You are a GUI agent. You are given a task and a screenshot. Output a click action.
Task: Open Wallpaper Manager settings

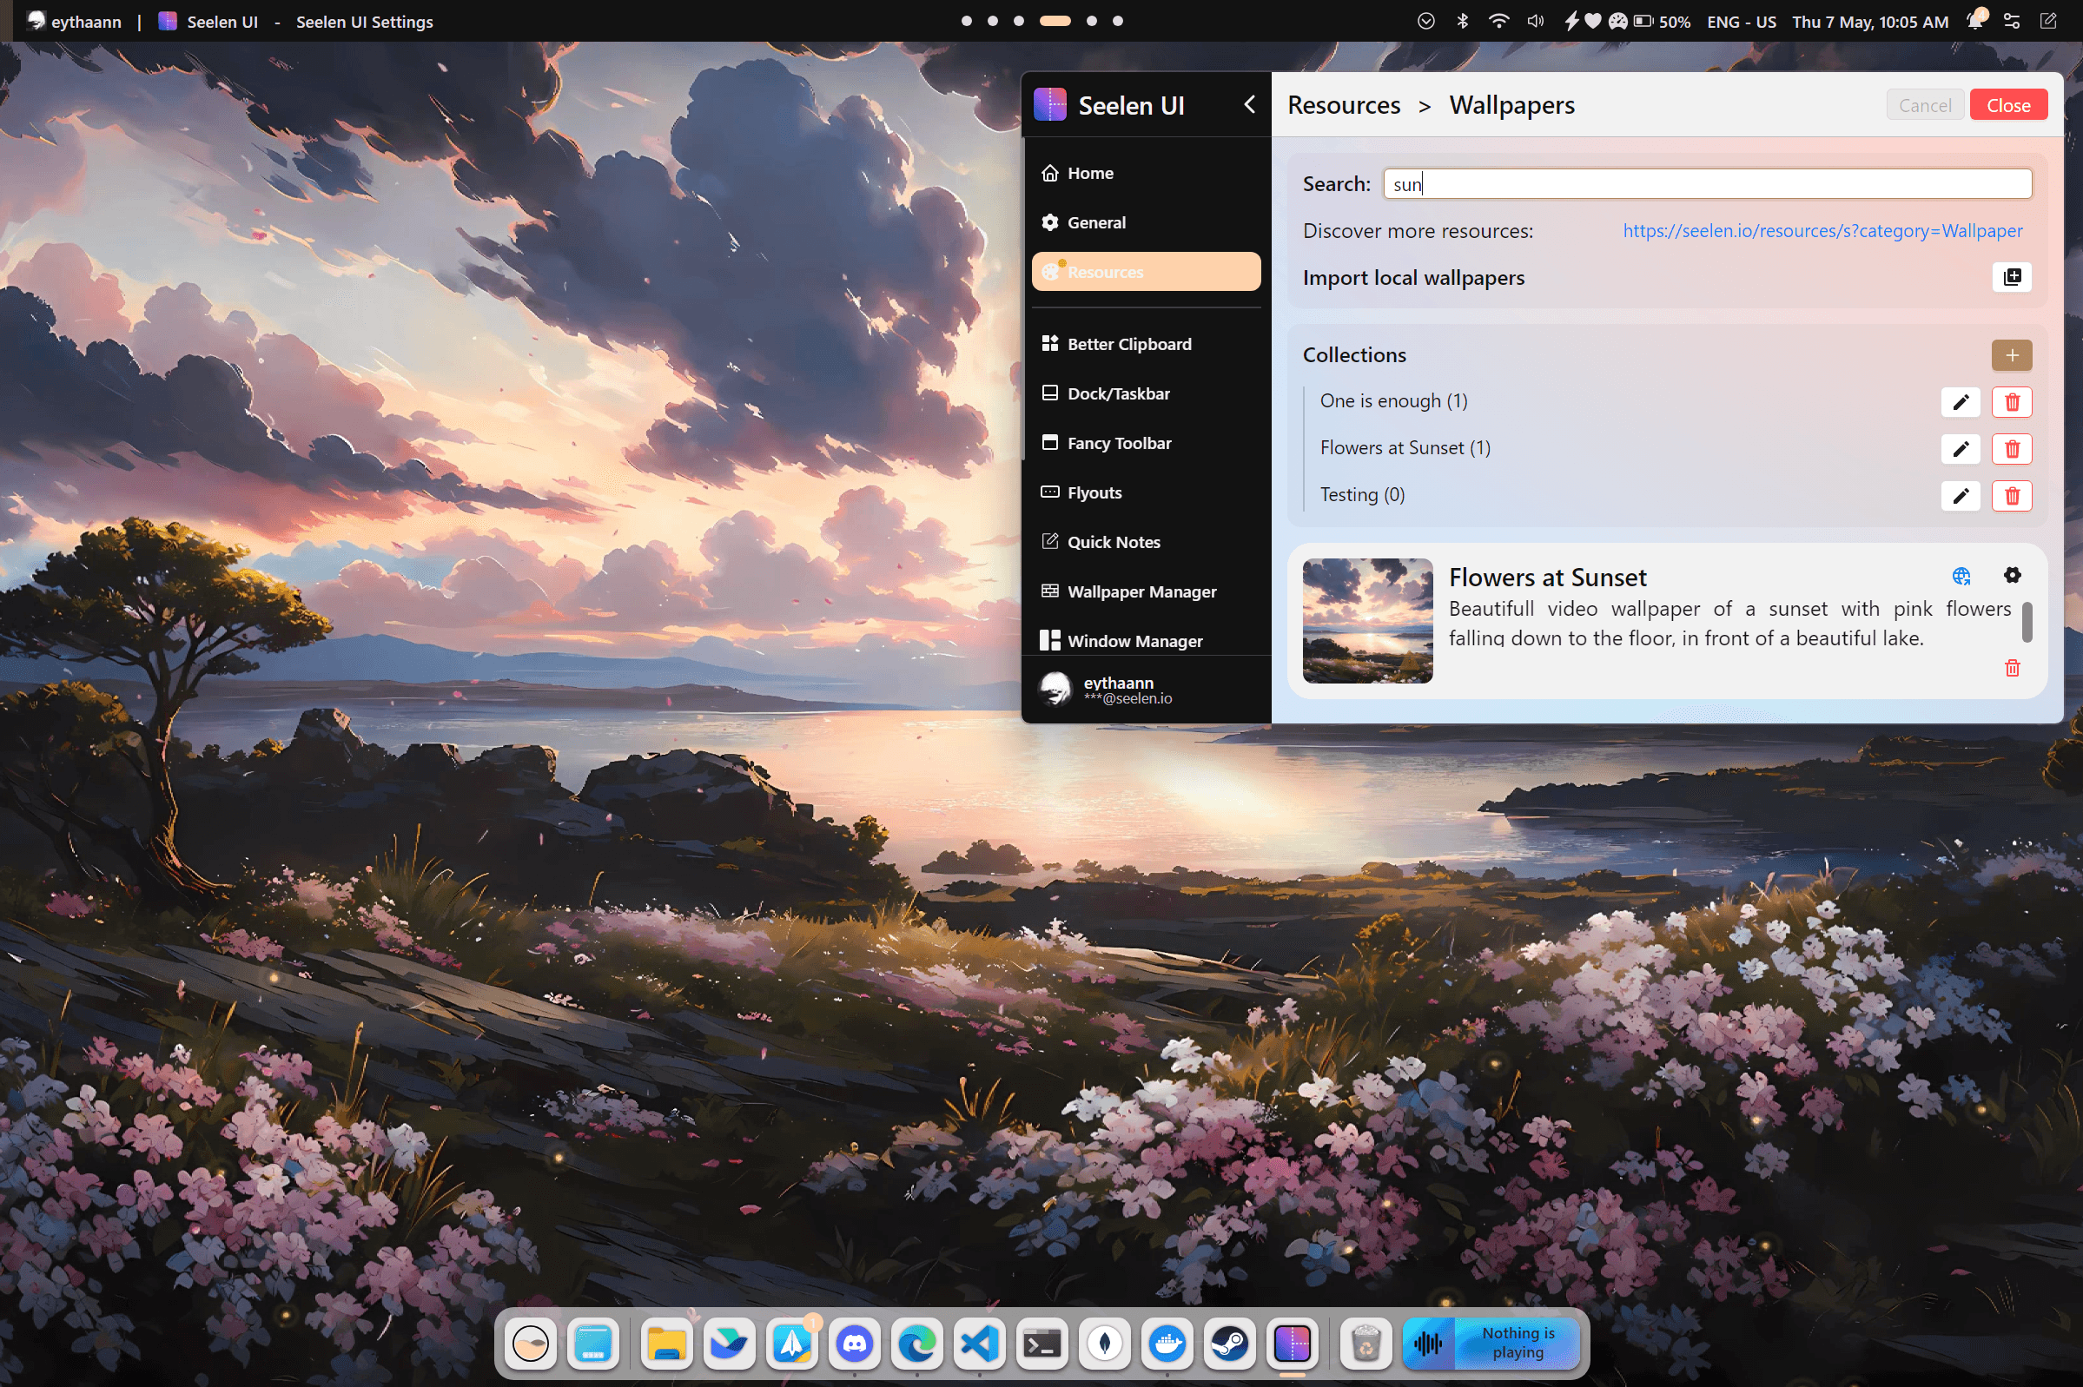1146,591
